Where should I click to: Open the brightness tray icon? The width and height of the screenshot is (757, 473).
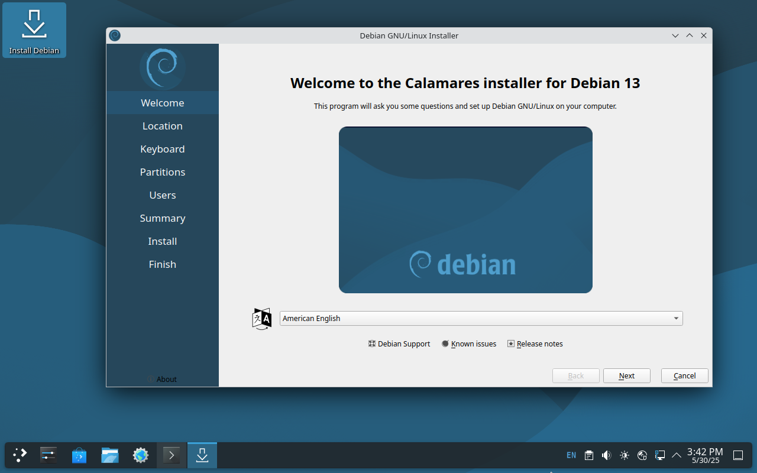(x=625, y=455)
